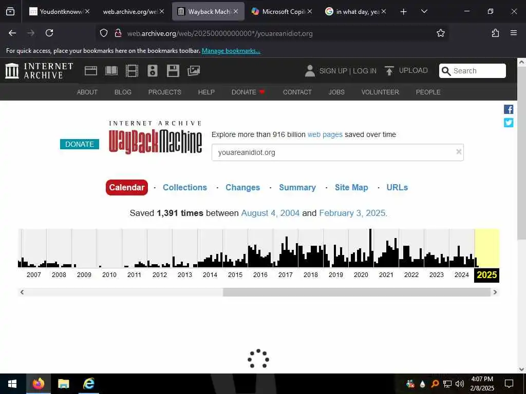Screen dimensions: 526x394
Task: Click the timeline scroll right arrow
Action: point(495,292)
